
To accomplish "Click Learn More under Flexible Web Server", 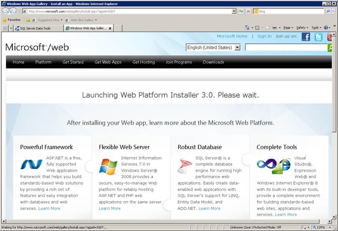I will (x=110, y=208).
